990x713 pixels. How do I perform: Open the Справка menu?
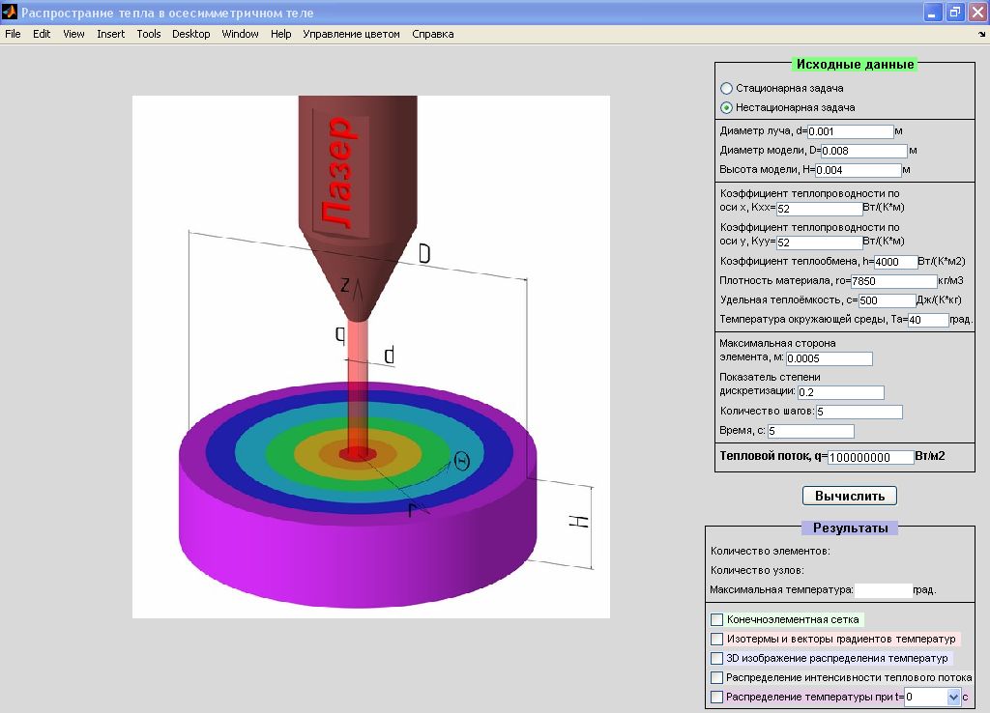tap(432, 34)
